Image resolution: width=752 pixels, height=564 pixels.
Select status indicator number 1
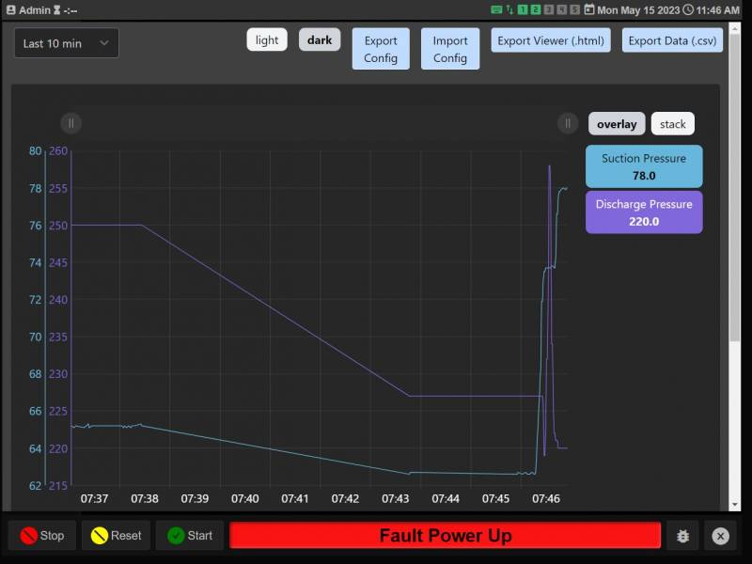pyautogui.click(x=523, y=10)
